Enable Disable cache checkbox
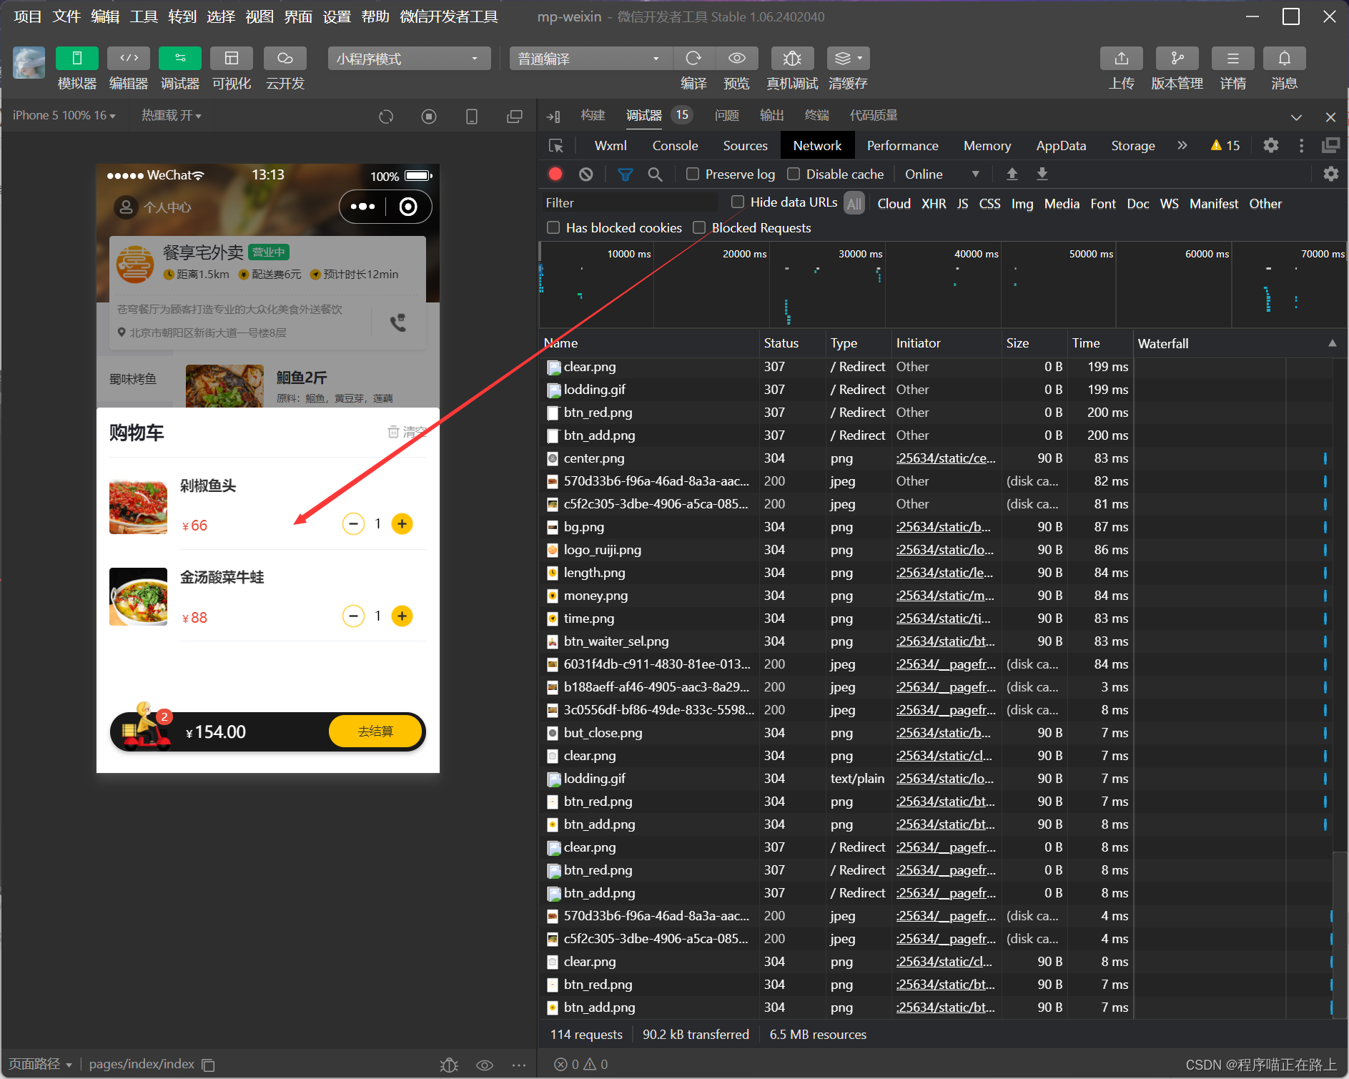 pos(794,174)
